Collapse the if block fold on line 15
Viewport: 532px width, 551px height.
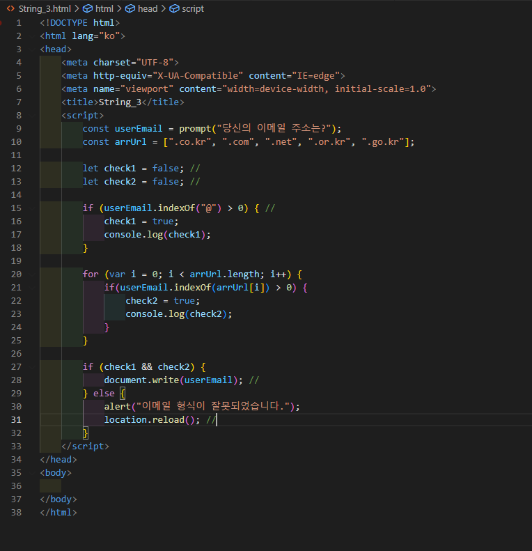32,208
